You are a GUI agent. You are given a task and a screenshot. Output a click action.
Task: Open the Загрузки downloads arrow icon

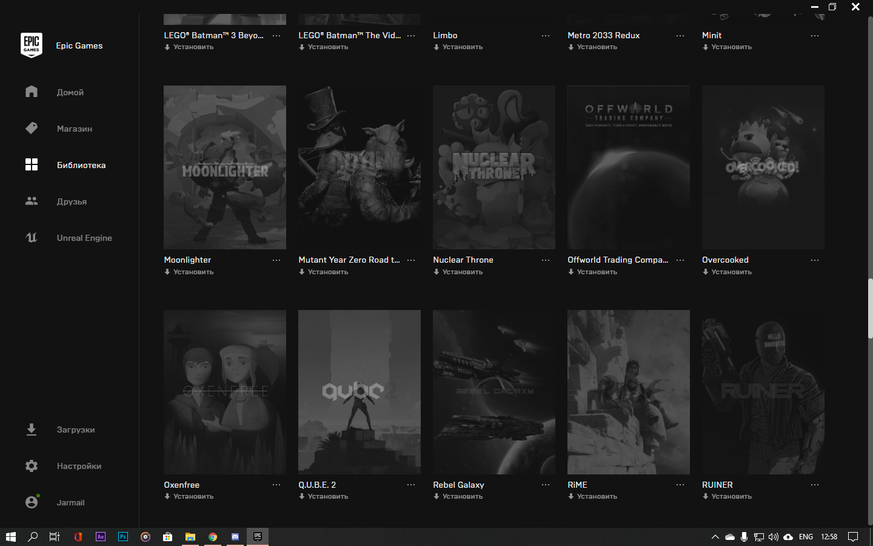click(32, 430)
